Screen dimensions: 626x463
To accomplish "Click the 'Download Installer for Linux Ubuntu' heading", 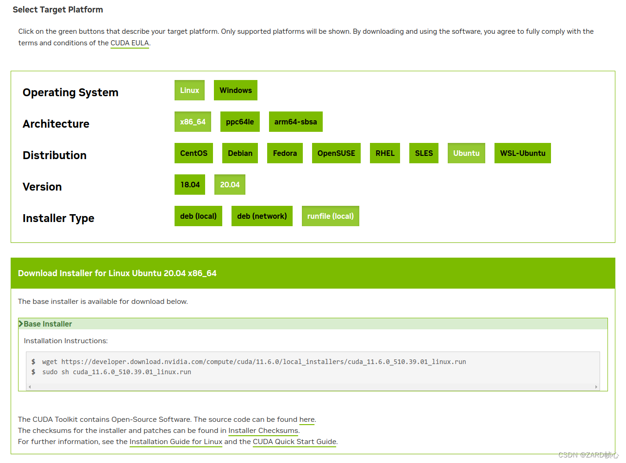I will pos(117,273).
